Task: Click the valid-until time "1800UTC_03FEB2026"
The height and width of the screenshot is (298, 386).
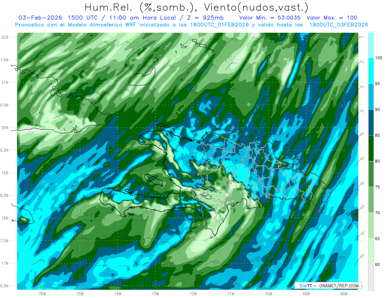Action: tap(338, 25)
